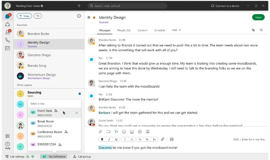Open the View filter dropdown
This screenshot has width=270, height=160.
click(24, 16)
